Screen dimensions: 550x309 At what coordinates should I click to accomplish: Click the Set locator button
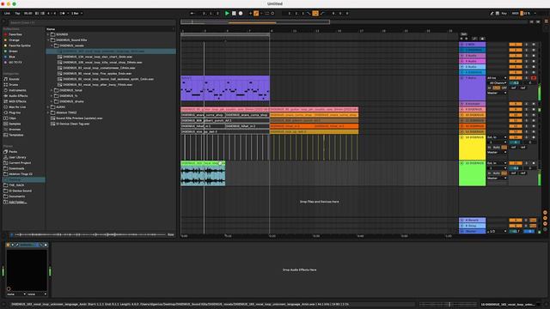point(464,34)
